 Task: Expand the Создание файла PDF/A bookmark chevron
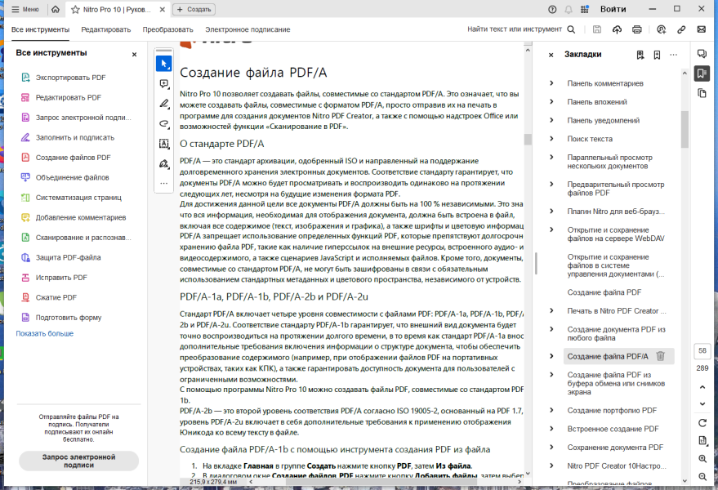point(551,356)
